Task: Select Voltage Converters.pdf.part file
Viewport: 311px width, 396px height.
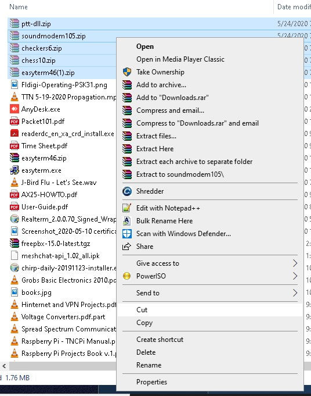Action: (63, 317)
